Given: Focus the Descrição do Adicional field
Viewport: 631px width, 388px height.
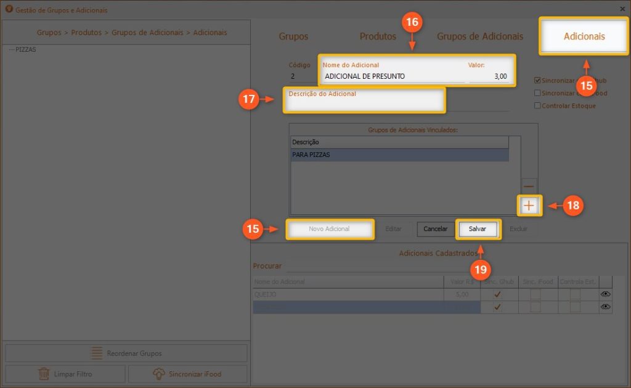Looking at the screenshot, I should [364, 105].
